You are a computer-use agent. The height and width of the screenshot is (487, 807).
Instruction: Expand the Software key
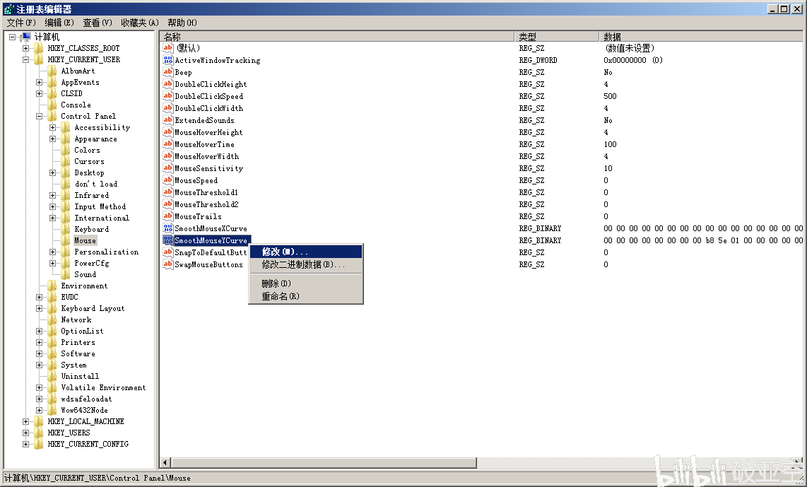(x=39, y=353)
